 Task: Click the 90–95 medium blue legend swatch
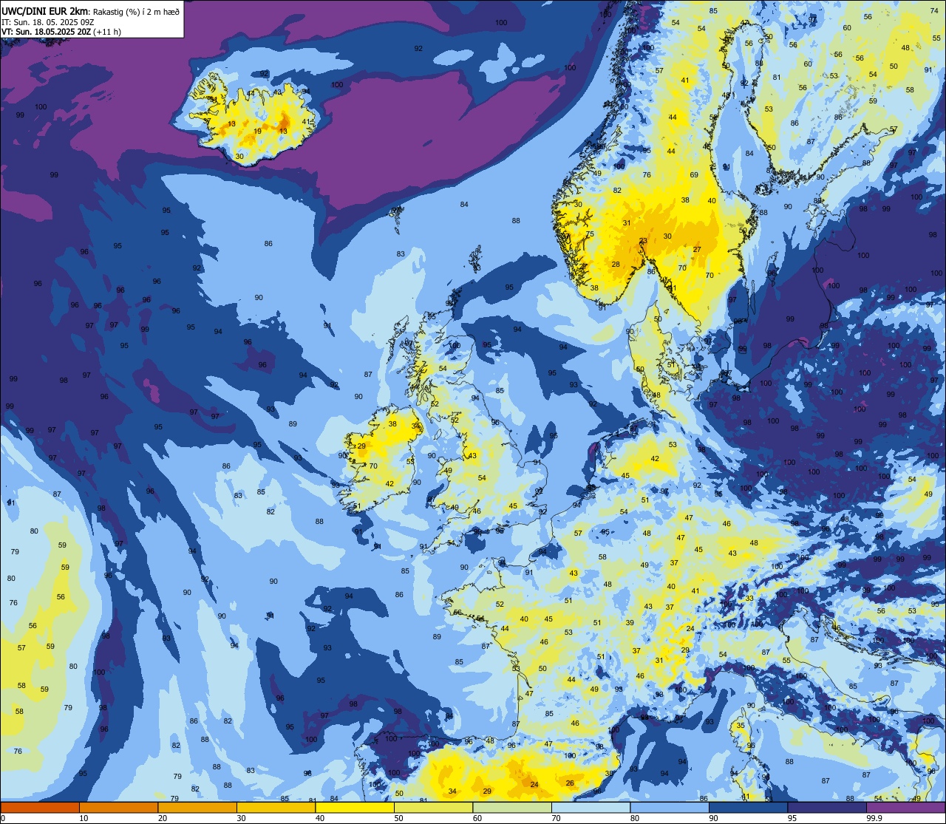tap(748, 807)
